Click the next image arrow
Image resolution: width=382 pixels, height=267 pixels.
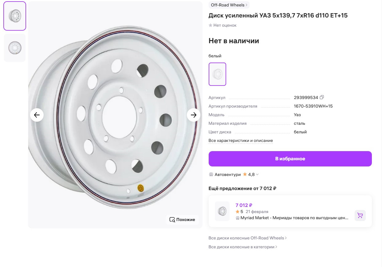194,115
